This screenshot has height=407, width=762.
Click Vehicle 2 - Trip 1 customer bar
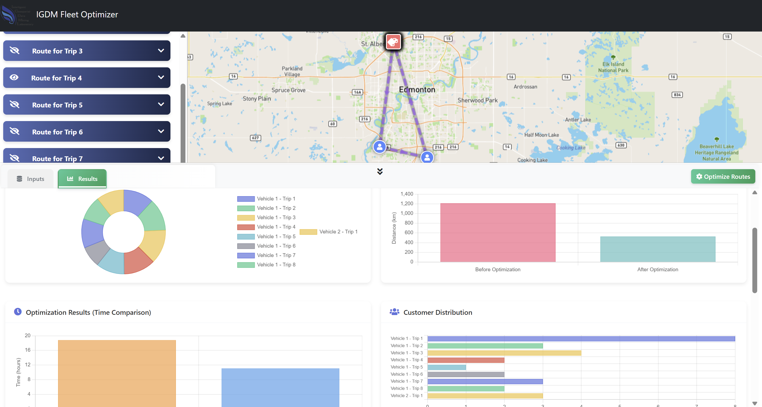click(485, 396)
